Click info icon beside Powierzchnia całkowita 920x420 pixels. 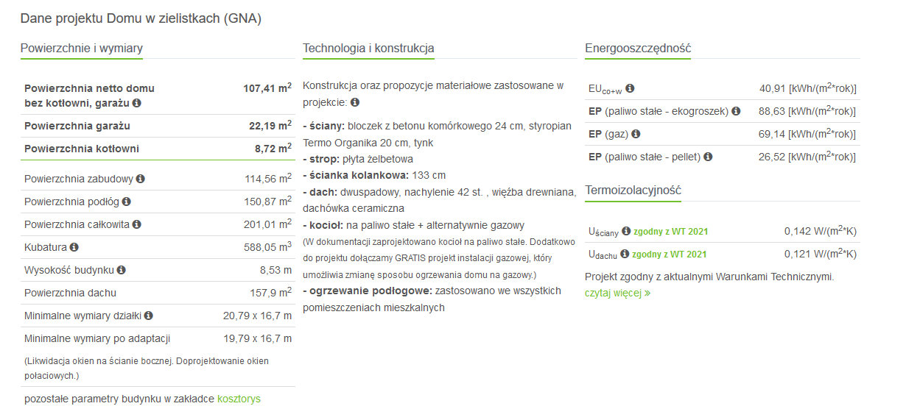pyautogui.click(x=136, y=224)
